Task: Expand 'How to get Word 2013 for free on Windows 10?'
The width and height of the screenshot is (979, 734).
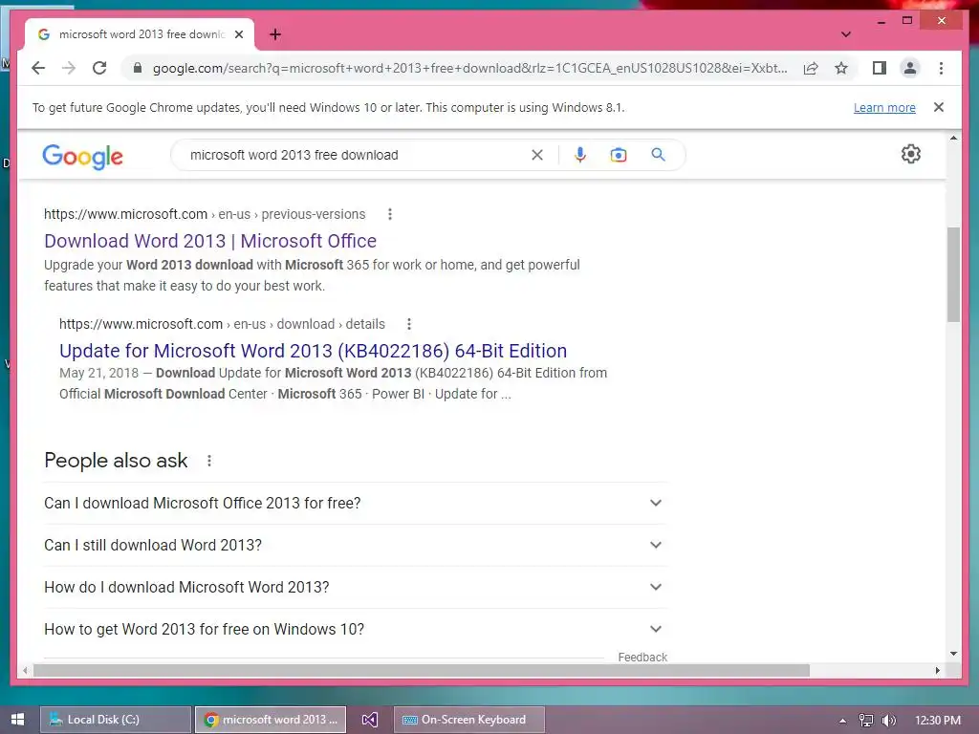Action: coord(356,629)
